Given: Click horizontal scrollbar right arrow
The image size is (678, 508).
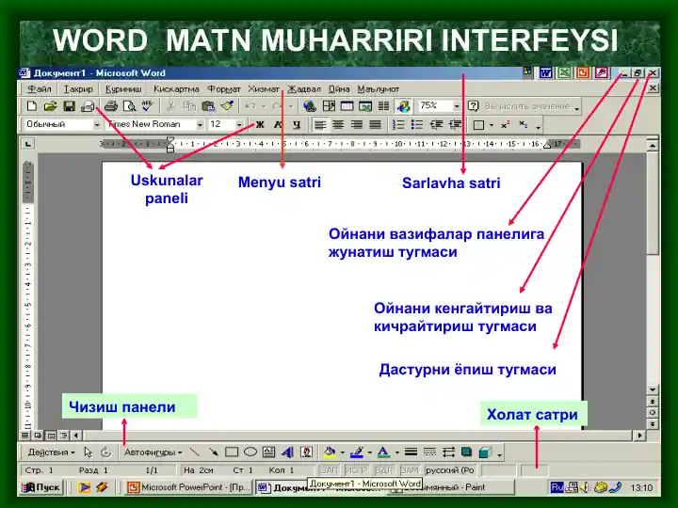Looking at the screenshot, I should [640, 436].
